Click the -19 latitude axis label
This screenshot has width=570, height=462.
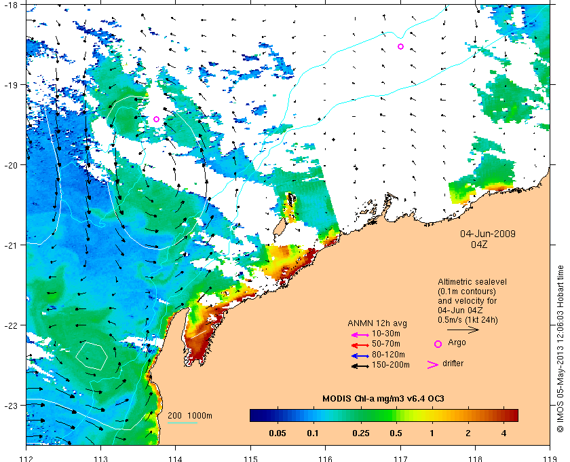(10, 85)
